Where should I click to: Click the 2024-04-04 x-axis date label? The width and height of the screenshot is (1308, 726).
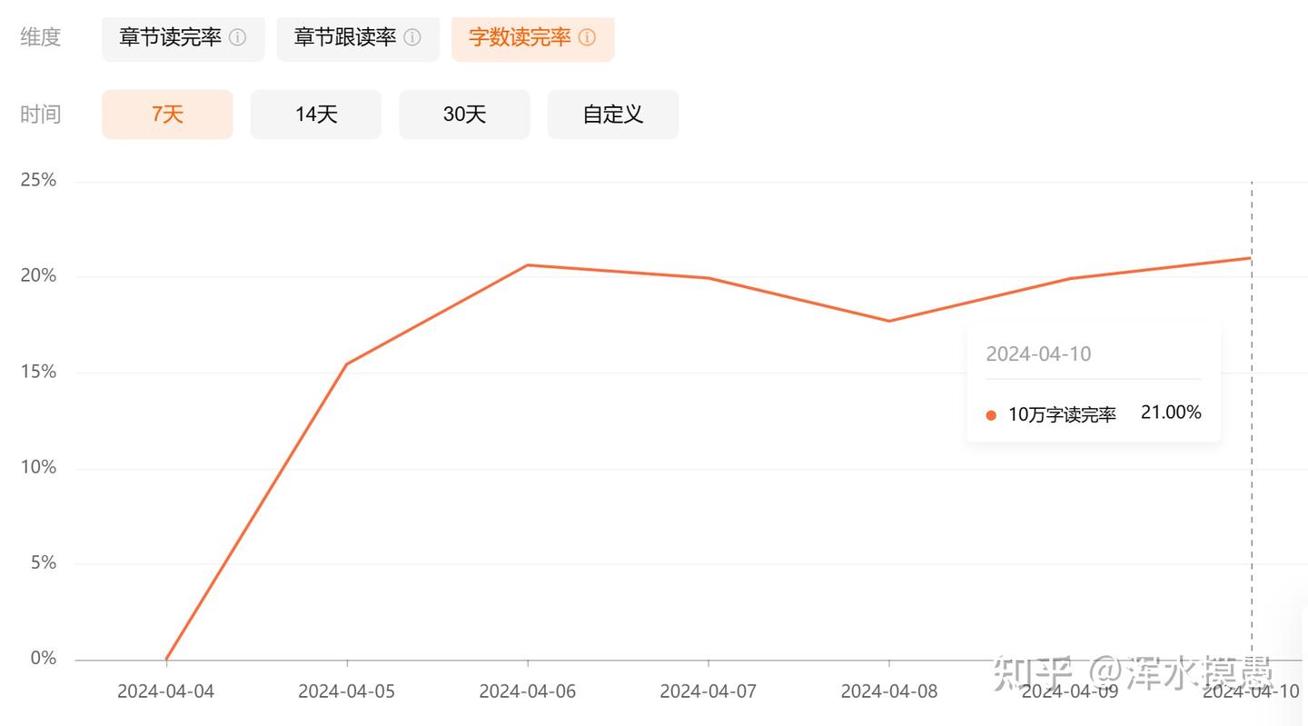click(166, 691)
